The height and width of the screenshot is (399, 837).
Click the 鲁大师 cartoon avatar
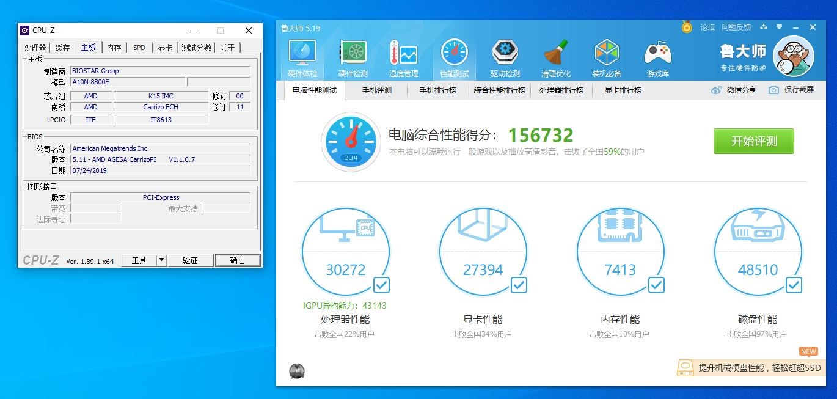coord(794,56)
